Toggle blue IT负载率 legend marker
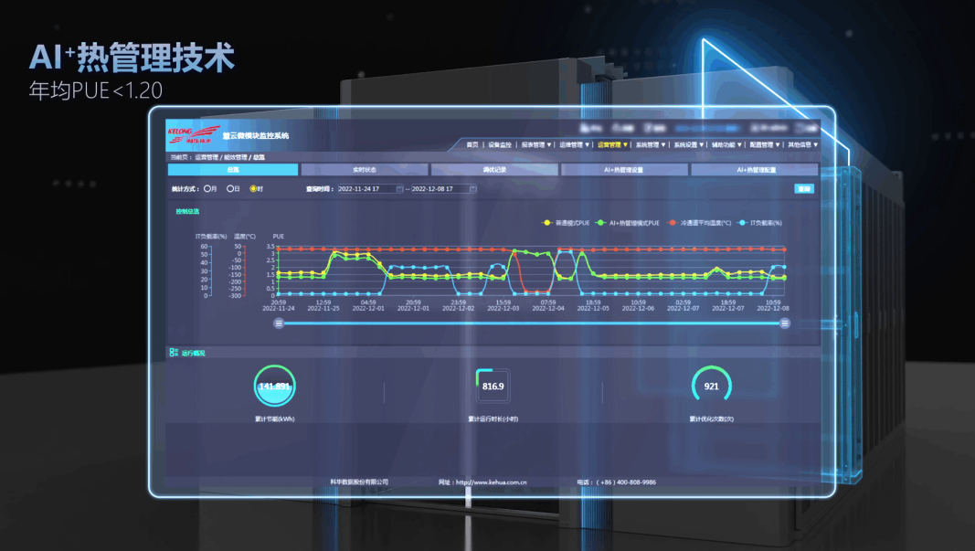 [x=742, y=223]
